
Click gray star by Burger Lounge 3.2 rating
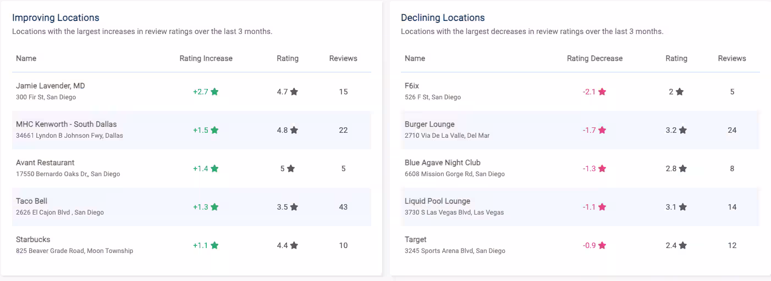(x=682, y=130)
